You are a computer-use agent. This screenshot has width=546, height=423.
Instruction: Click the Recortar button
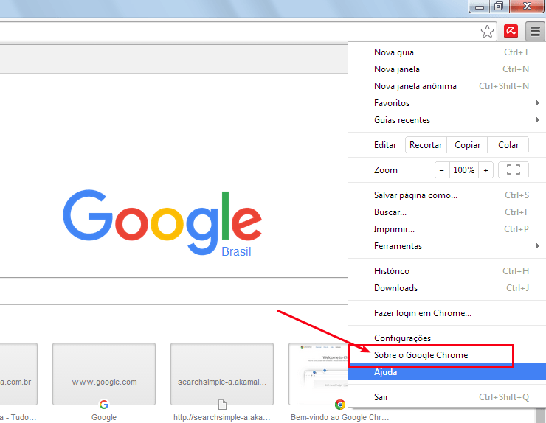[x=426, y=145]
